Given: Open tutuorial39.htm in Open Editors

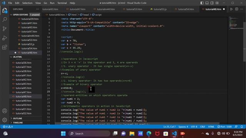Looking at the screenshot, I should [30, 19].
